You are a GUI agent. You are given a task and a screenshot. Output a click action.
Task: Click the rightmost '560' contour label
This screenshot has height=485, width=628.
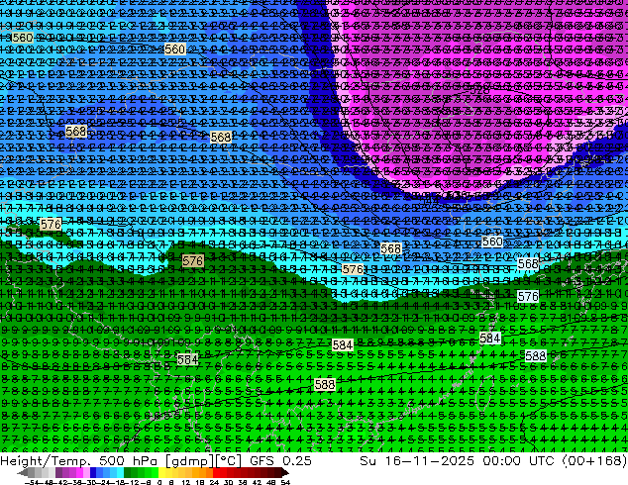click(492, 242)
